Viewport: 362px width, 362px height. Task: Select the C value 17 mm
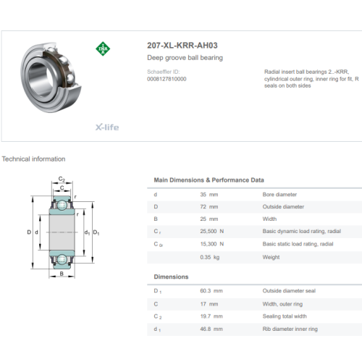click(x=209, y=304)
